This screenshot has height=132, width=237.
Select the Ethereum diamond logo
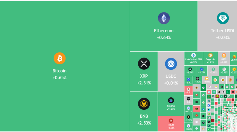tap(164, 18)
